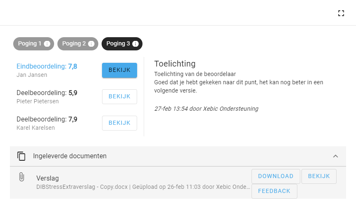Open Feedback for the Verslag document
The height and width of the screenshot is (207, 356).
click(x=274, y=191)
